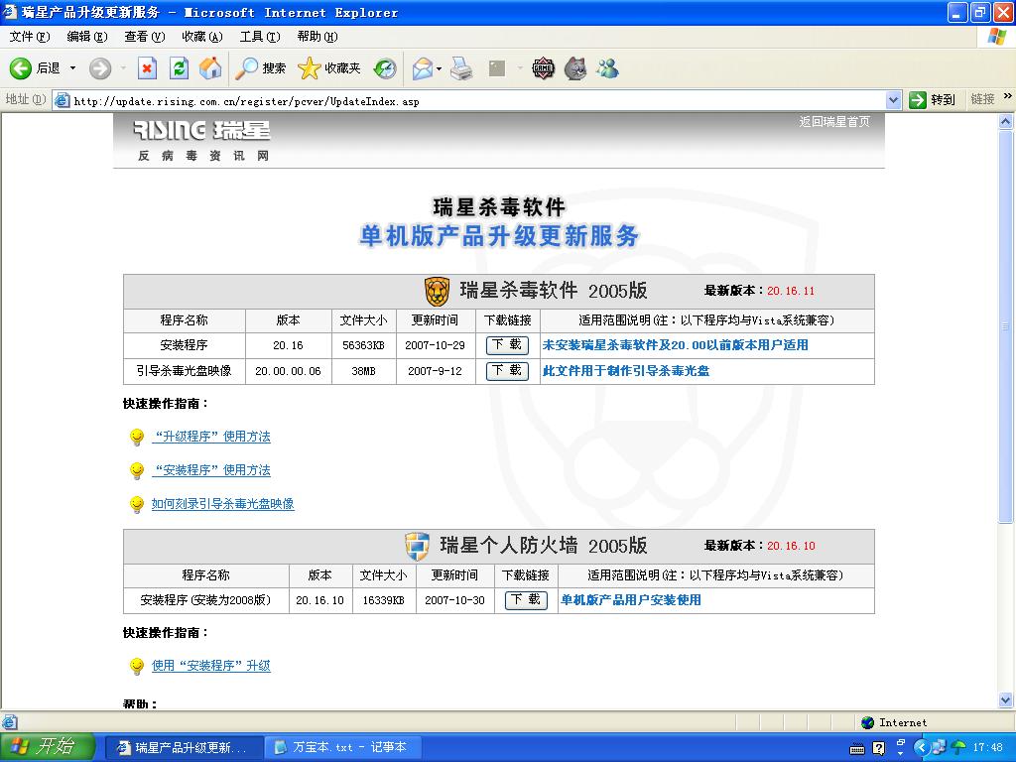Open 使用“安装程序”升级 link
This screenshot has width=1016, height=762.
pos(211,666)
